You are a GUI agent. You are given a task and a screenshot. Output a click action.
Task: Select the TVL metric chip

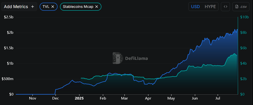[x=49, y=7]
